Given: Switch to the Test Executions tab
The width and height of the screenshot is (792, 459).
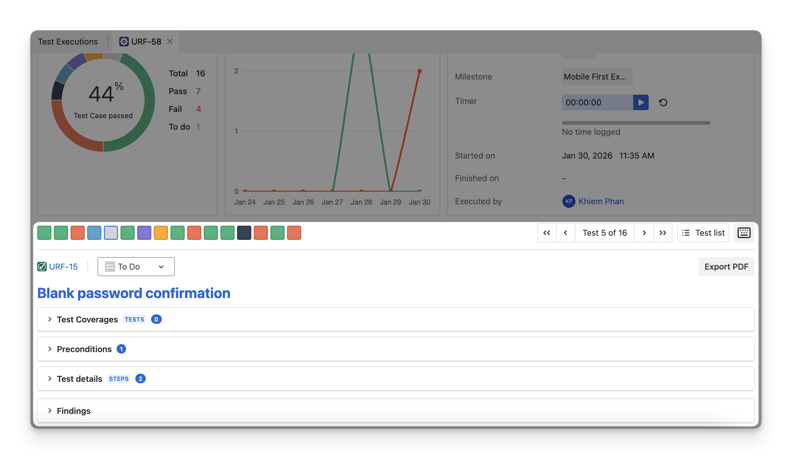Looking at the screenshot, I should [x=68, y=41].
